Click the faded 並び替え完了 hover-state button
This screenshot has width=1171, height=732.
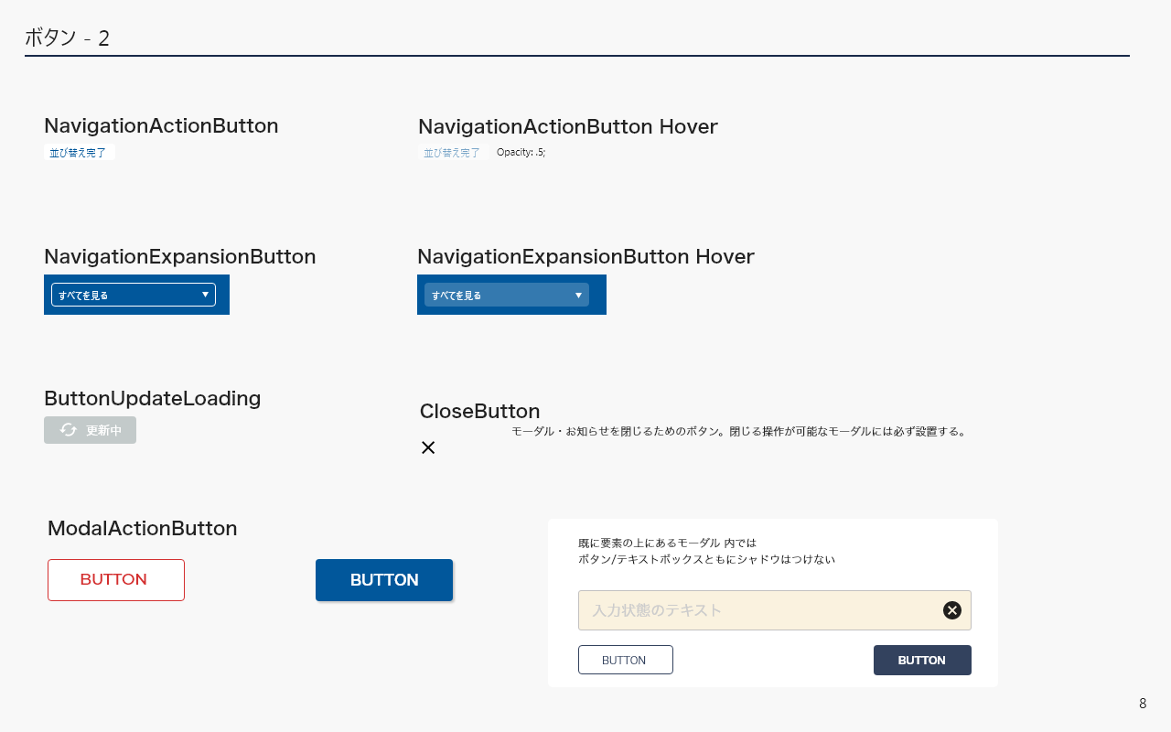click(x=452, y=153)
